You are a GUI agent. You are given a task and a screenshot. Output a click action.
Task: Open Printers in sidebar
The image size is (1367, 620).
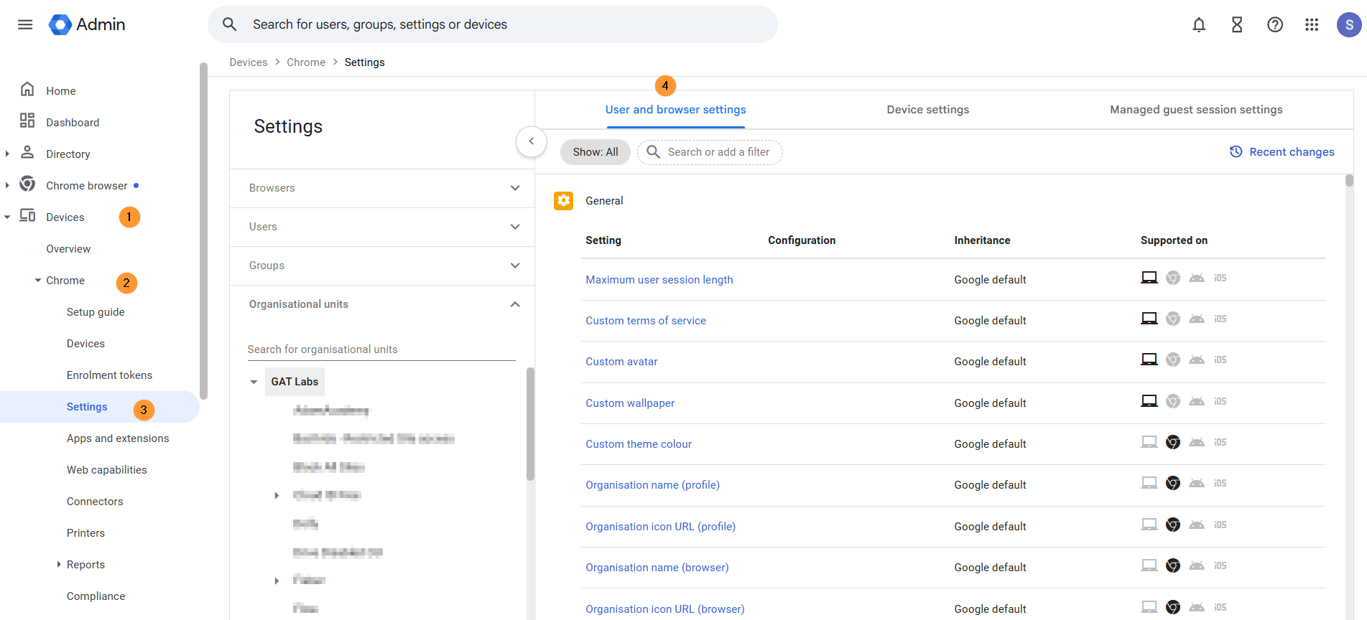(x=85, y=533)
